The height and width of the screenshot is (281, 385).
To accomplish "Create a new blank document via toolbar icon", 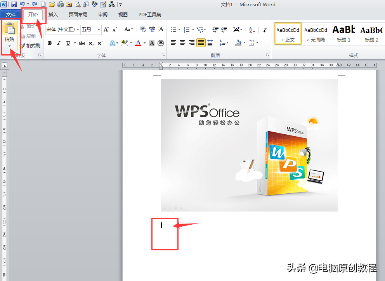I will (x=43, y=4).
